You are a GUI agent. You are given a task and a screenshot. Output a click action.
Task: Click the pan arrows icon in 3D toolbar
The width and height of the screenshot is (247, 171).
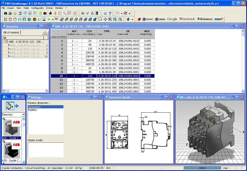[x=105, y=19]
